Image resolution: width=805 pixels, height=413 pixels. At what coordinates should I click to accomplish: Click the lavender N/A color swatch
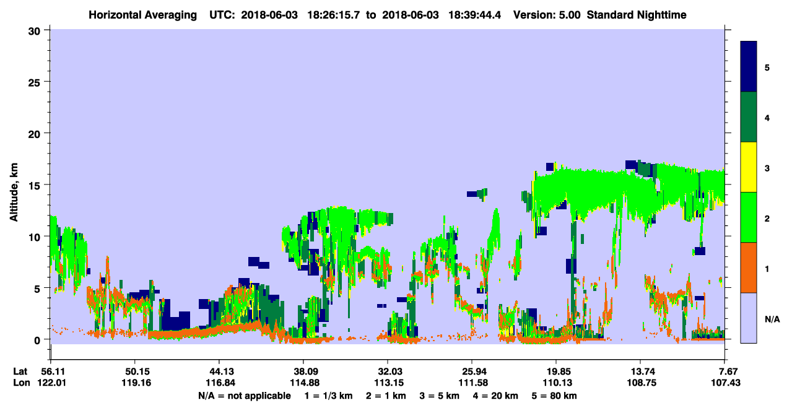tap(749, 318)
